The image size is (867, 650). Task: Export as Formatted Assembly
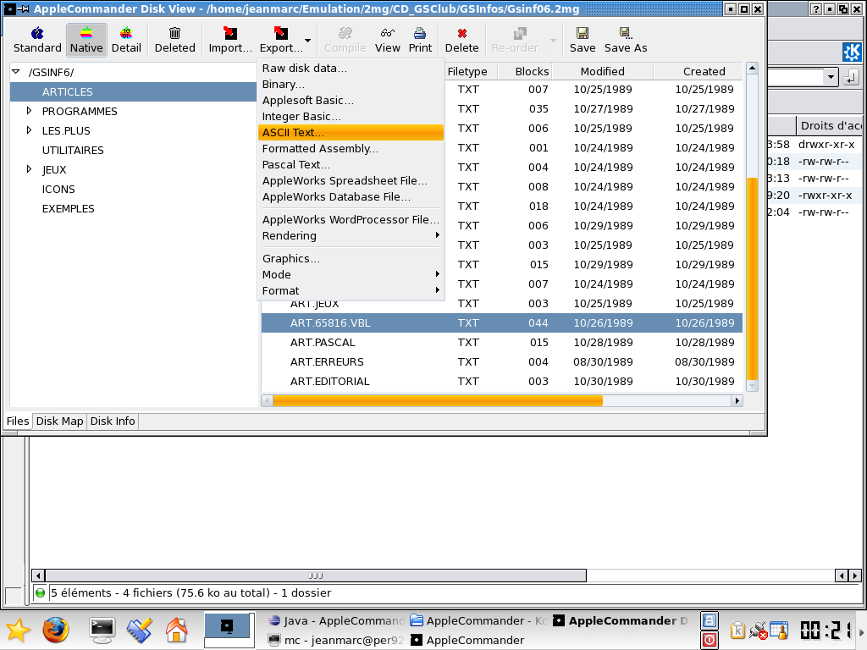point(351,148)
